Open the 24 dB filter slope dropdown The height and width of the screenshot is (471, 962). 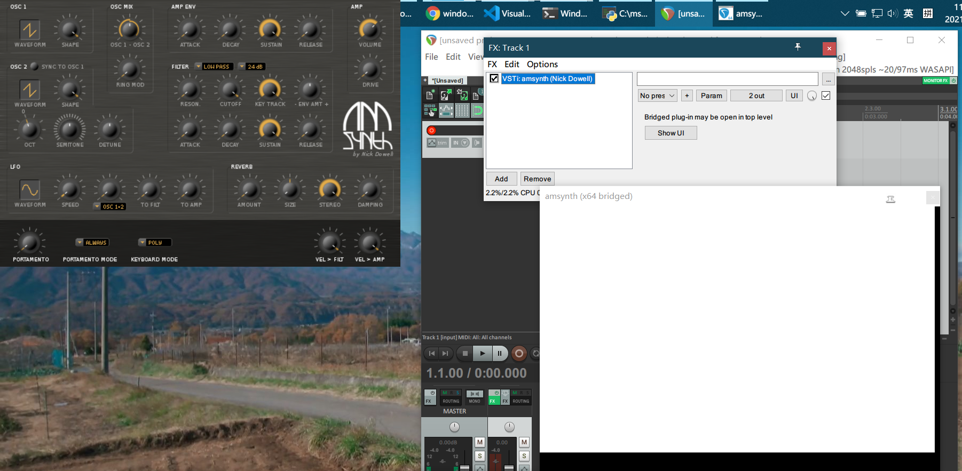coord(252,66)
